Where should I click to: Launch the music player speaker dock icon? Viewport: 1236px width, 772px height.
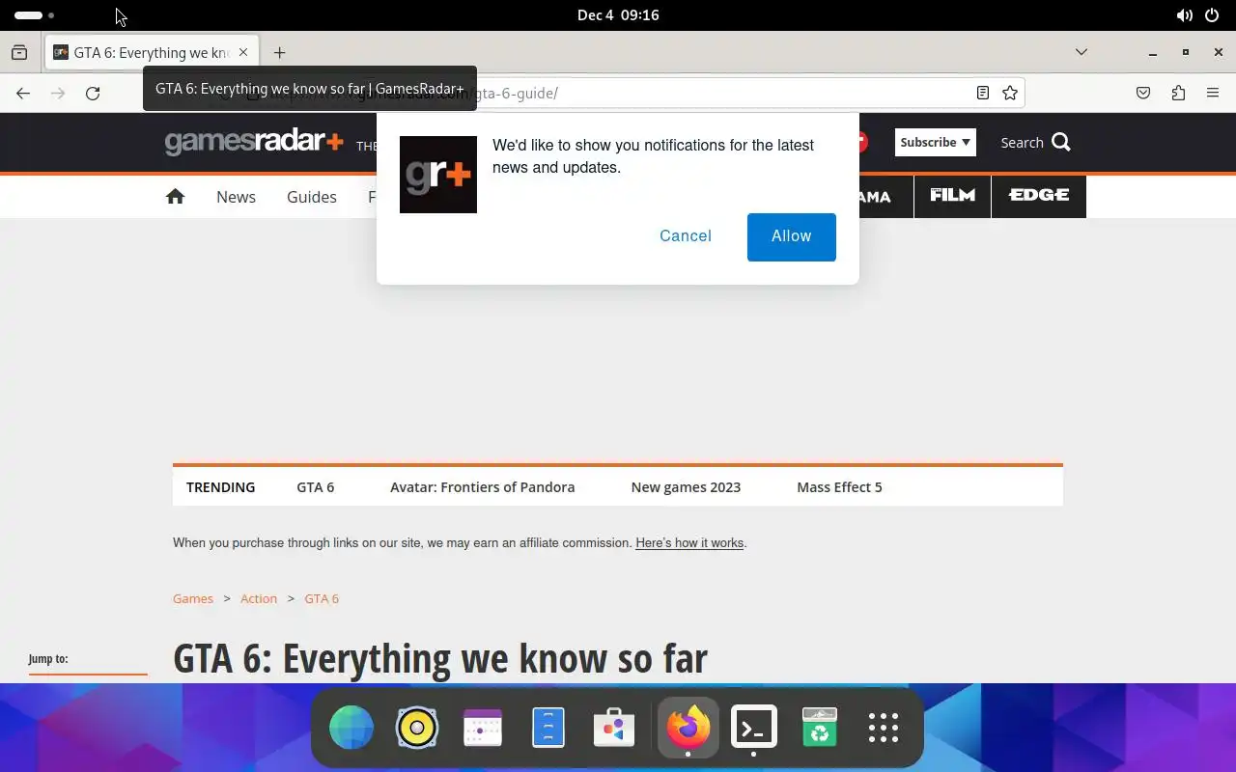pos(417,728)
